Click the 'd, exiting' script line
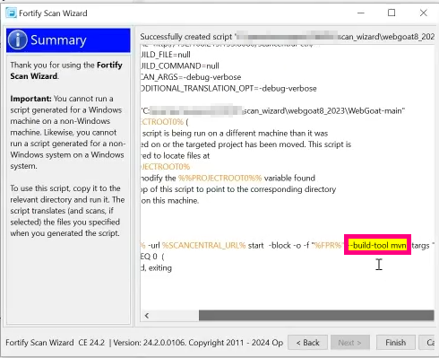This screenshot has height=358, width=439. point(157,268)
